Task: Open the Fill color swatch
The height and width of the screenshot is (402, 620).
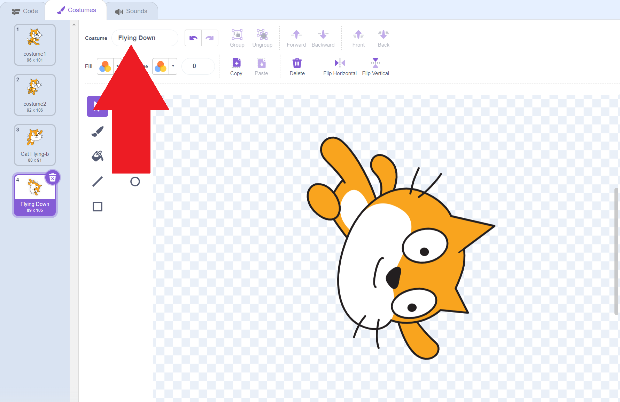Action: click(x=105, y=66)
